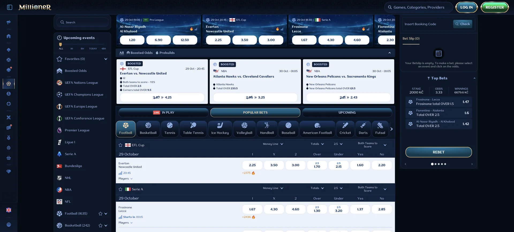Image resolution: width=514 pixels, height=232 pixels.
Task: Open EFL Cup Totals dropdown
Action: tap(317, 144)
